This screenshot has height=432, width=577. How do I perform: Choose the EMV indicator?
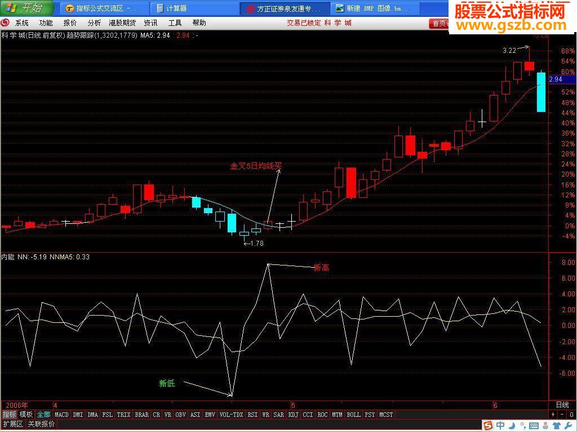coord(210,415)
